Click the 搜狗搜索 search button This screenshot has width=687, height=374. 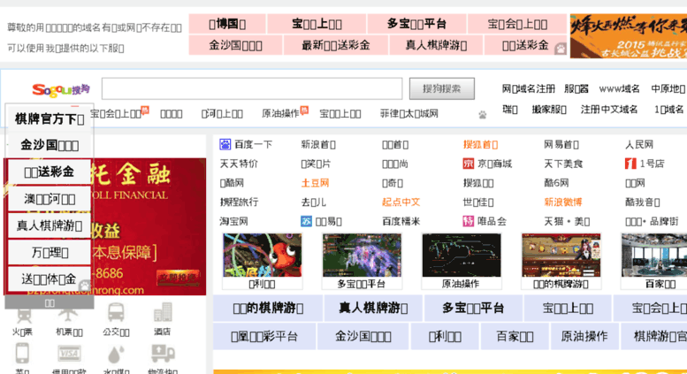pyautogui.click(x=442, y=89)
